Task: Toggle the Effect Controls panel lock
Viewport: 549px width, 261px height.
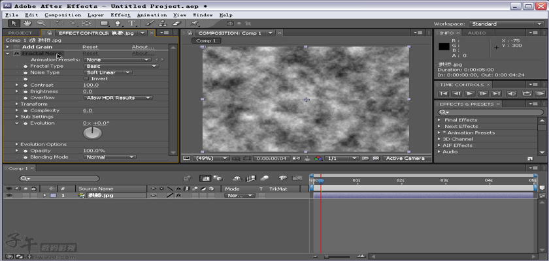Action: coord(50,33)
